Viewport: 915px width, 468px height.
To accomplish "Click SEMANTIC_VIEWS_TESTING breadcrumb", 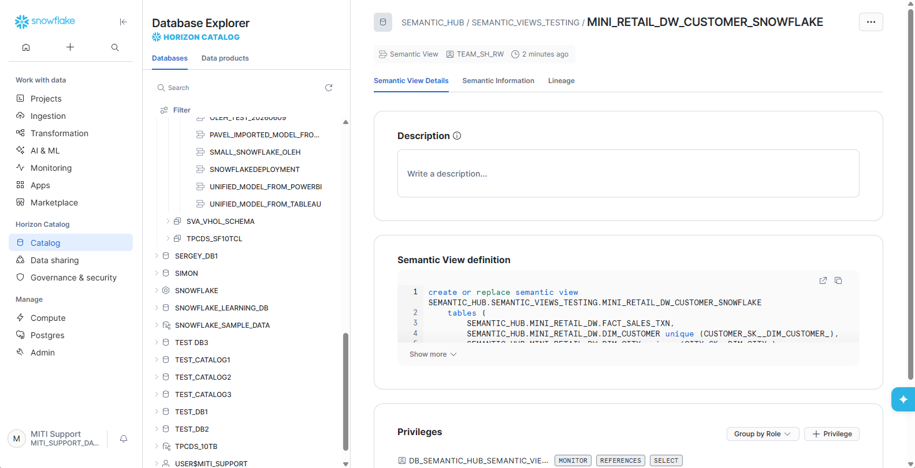I will click(525, 23).
